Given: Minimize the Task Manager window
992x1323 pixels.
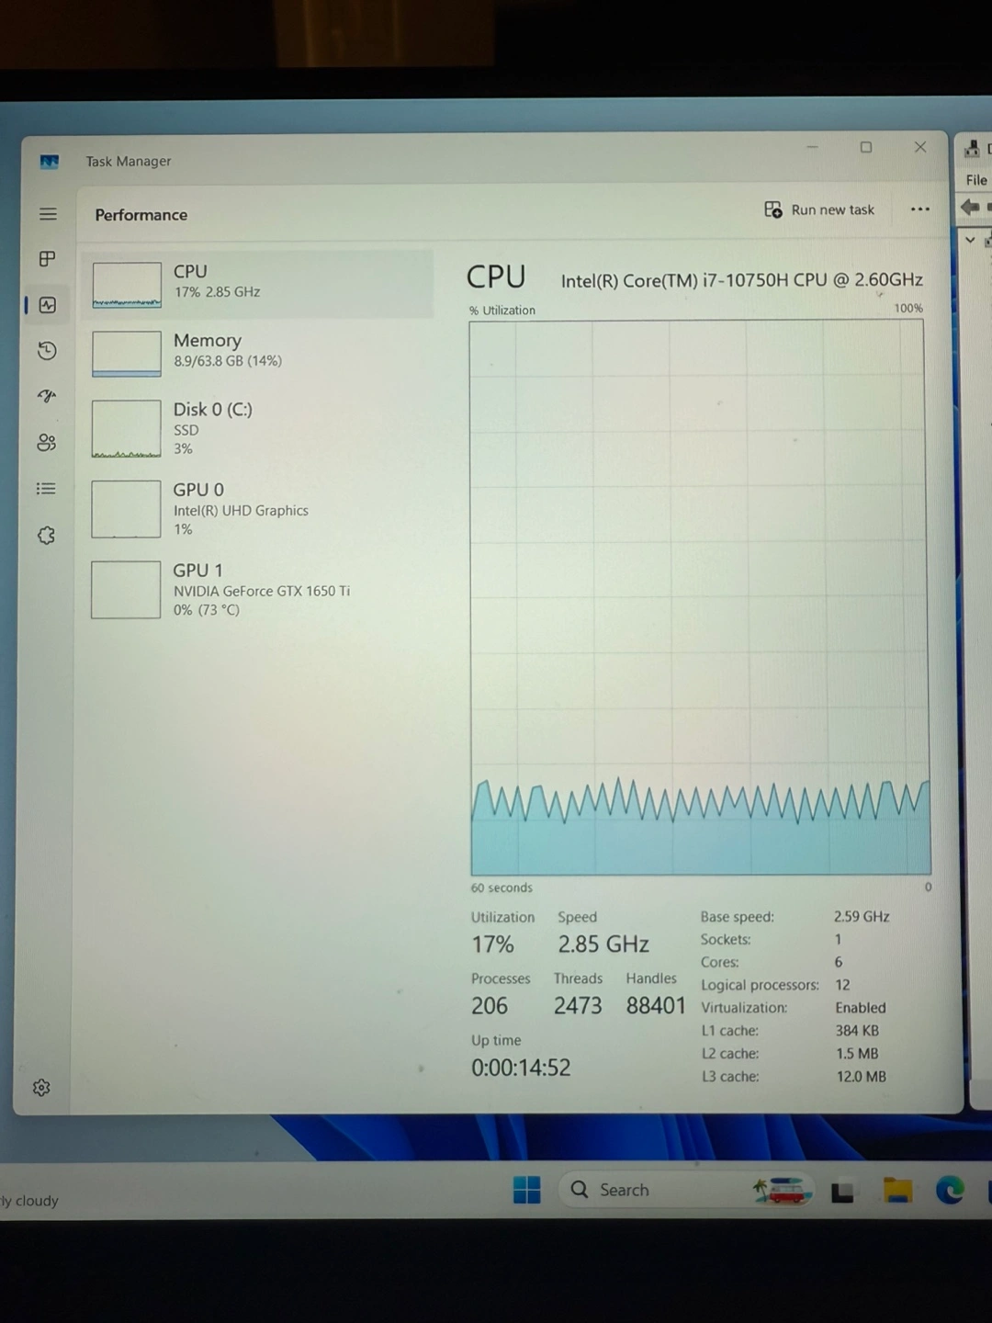Looking at the screenshot, I should 812,147.
